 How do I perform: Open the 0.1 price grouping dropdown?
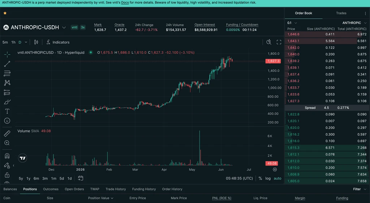pos(292,23)
